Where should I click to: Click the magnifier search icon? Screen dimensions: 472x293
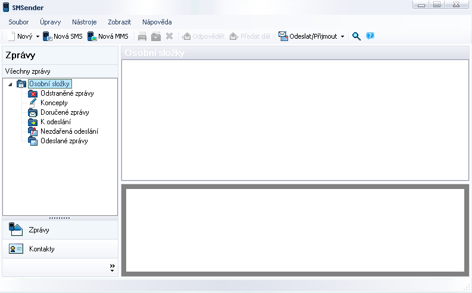(x=357, y=36)
